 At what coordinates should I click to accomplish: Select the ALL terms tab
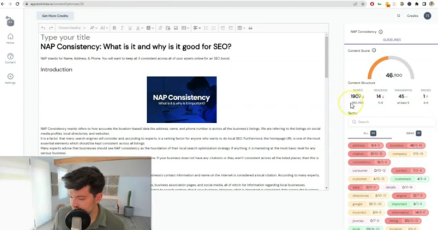pos(370,133)
